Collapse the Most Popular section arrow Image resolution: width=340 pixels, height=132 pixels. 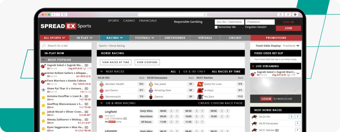click(43, 60)
